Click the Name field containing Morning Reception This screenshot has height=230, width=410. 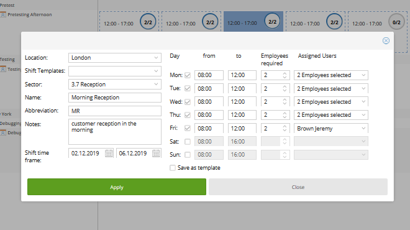pos(115,98)
